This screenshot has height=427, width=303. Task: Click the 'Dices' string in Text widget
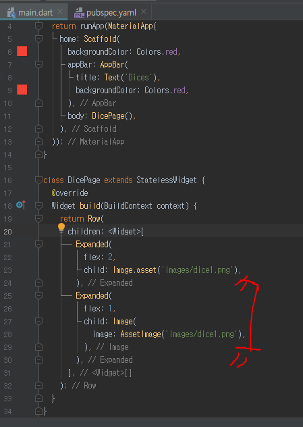click(138, 77)
